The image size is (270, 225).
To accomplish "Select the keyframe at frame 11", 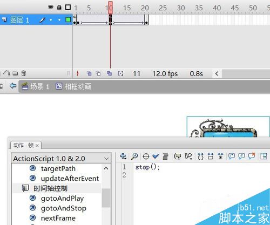I will click(111, 20).
